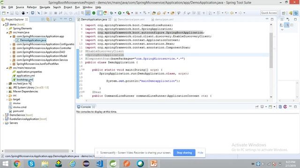Open Chrome from the taskbar
This screenshot has height=168, width=300.
17,164
